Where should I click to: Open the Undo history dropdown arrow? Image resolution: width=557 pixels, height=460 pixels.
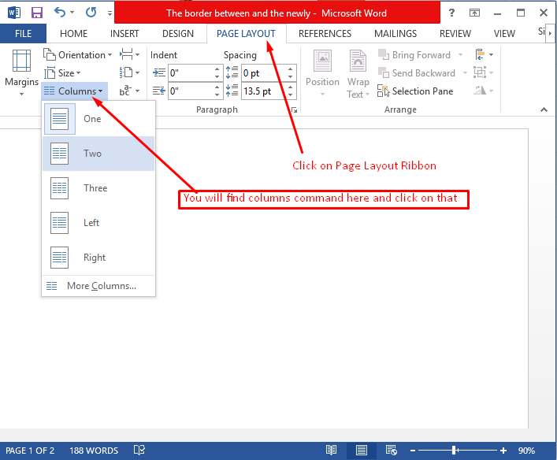[72, 13]
